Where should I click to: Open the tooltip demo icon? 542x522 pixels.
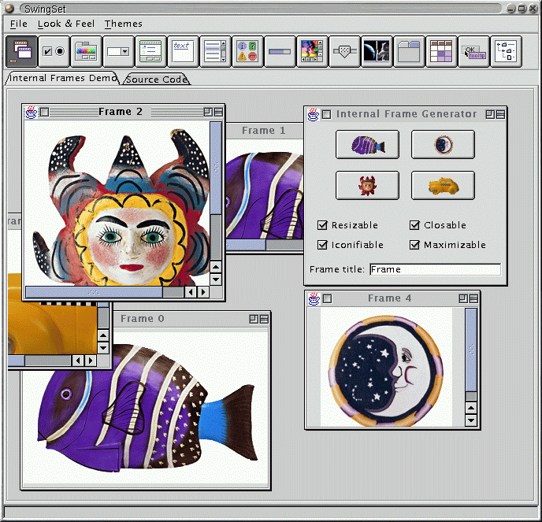pos(473,51)
